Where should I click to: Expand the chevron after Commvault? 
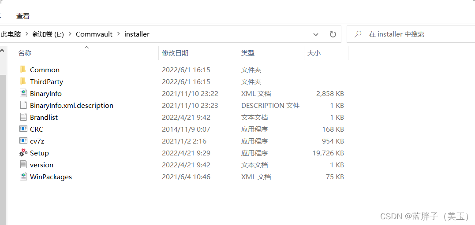coord(118,34)
